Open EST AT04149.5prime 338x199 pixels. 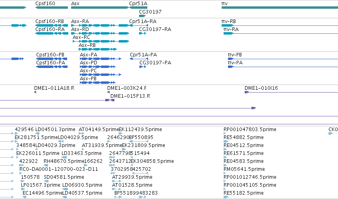pos(99,129)
